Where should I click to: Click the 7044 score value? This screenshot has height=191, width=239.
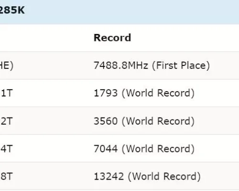(106, 149)
